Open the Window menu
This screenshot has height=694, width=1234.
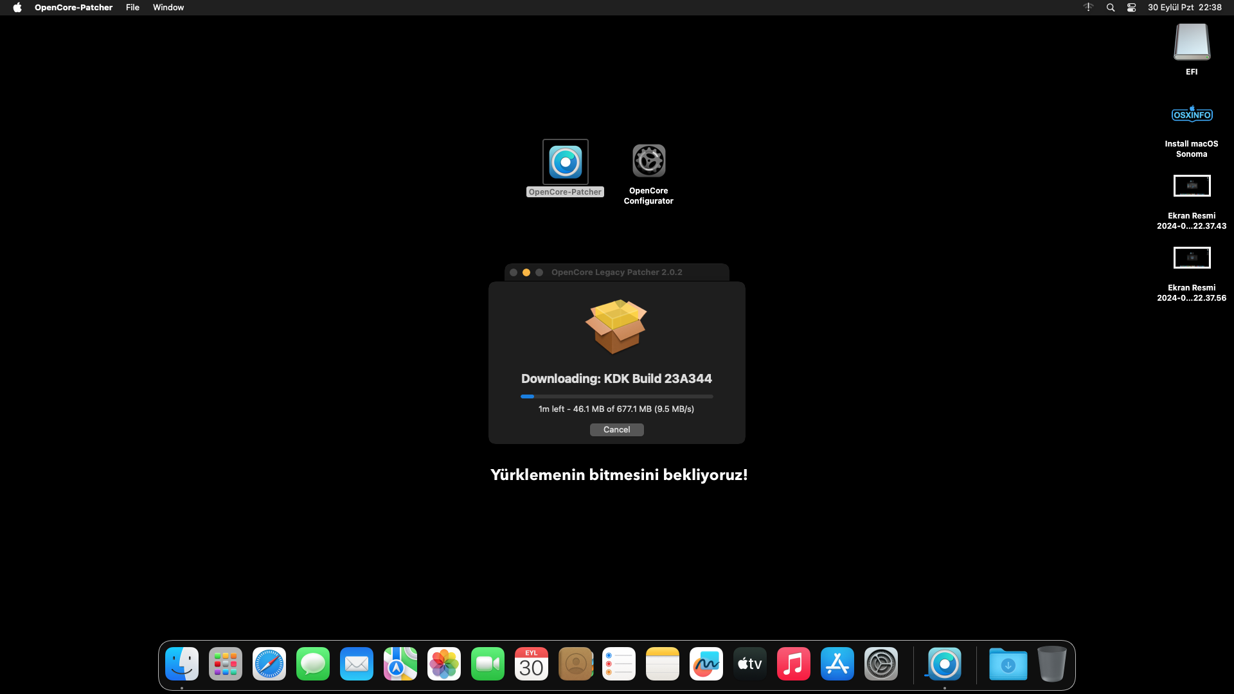(x=168, y=8)
